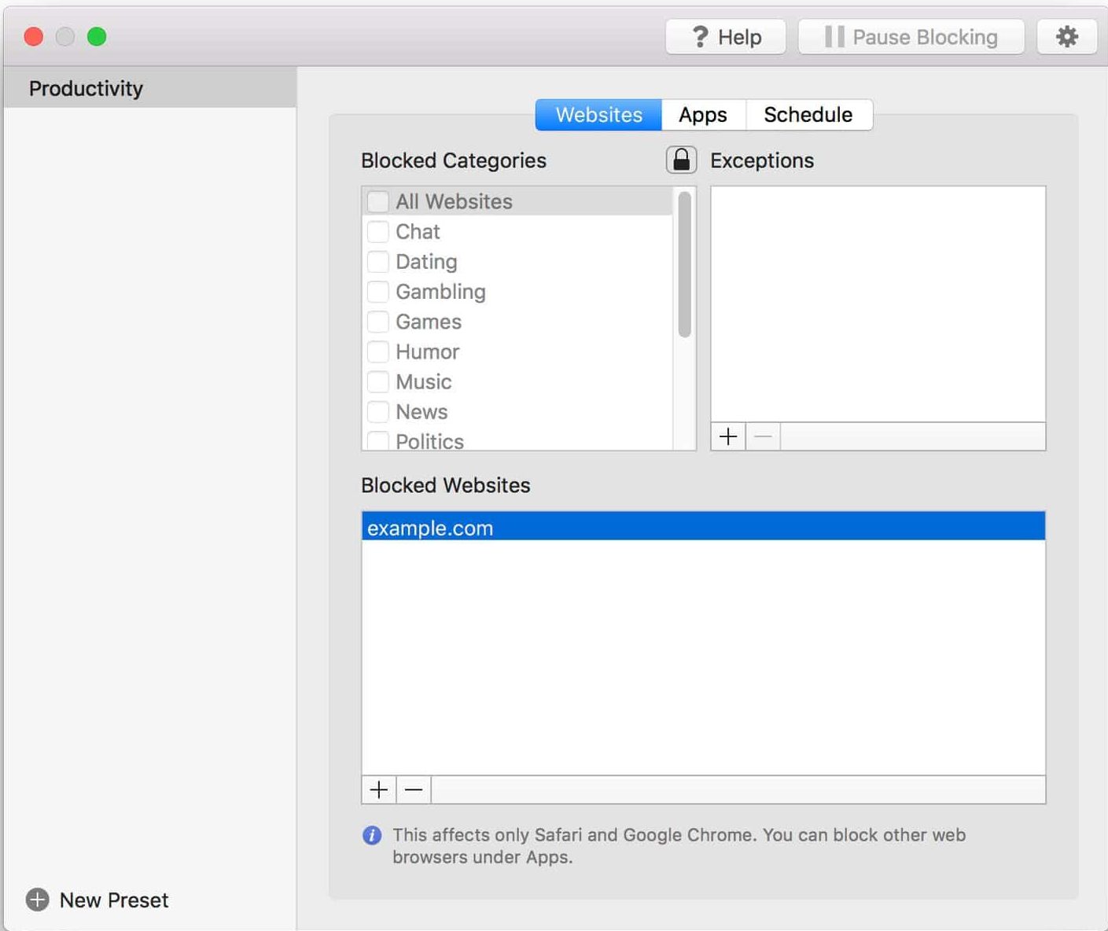Open Help from the toolbar
The width and height of the screenshot is (1108, 931).
[x=726, y=37]
